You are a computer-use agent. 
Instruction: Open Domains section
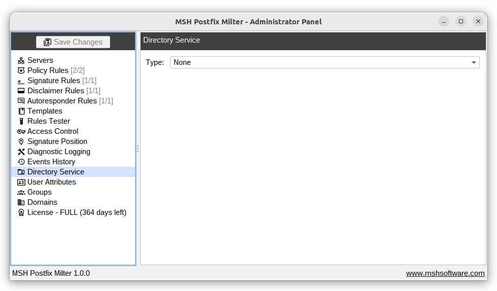[42, 202]
